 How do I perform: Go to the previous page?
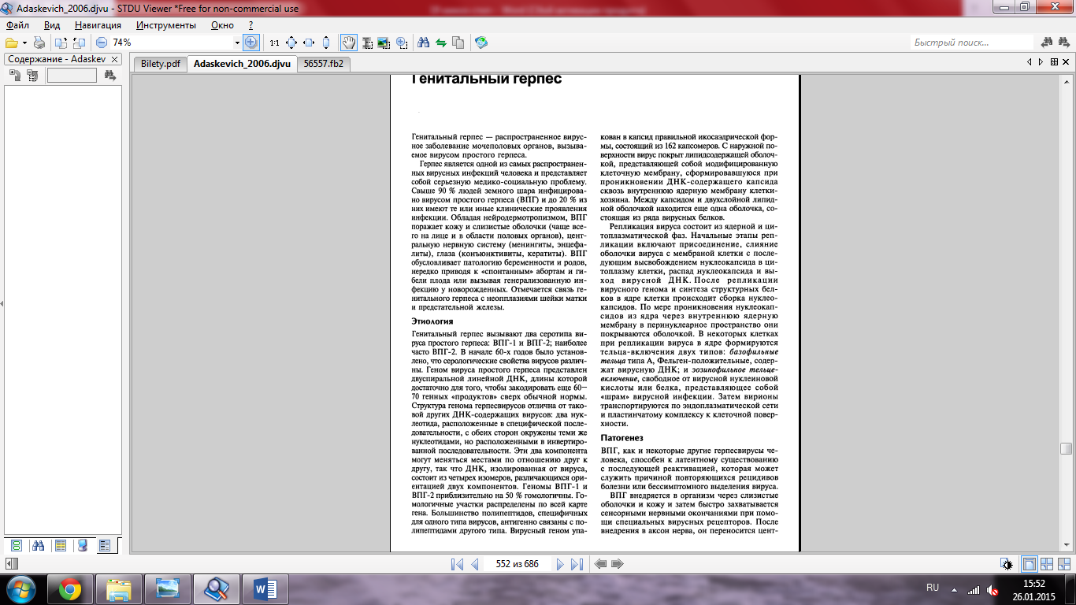[475, 564]
